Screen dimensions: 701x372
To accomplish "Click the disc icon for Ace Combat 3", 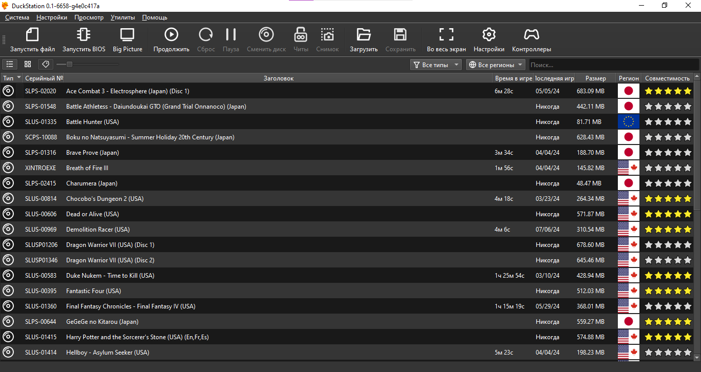I will (x=8, y=91).
